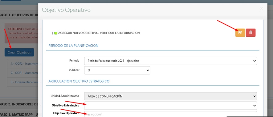Click the AGREGAR NUEVO OBJETIVO message text

(99, 33)
